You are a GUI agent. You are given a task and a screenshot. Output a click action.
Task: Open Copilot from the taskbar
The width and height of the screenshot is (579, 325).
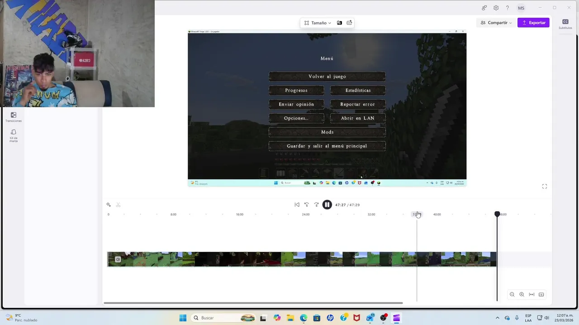click(x=277, y=318)
